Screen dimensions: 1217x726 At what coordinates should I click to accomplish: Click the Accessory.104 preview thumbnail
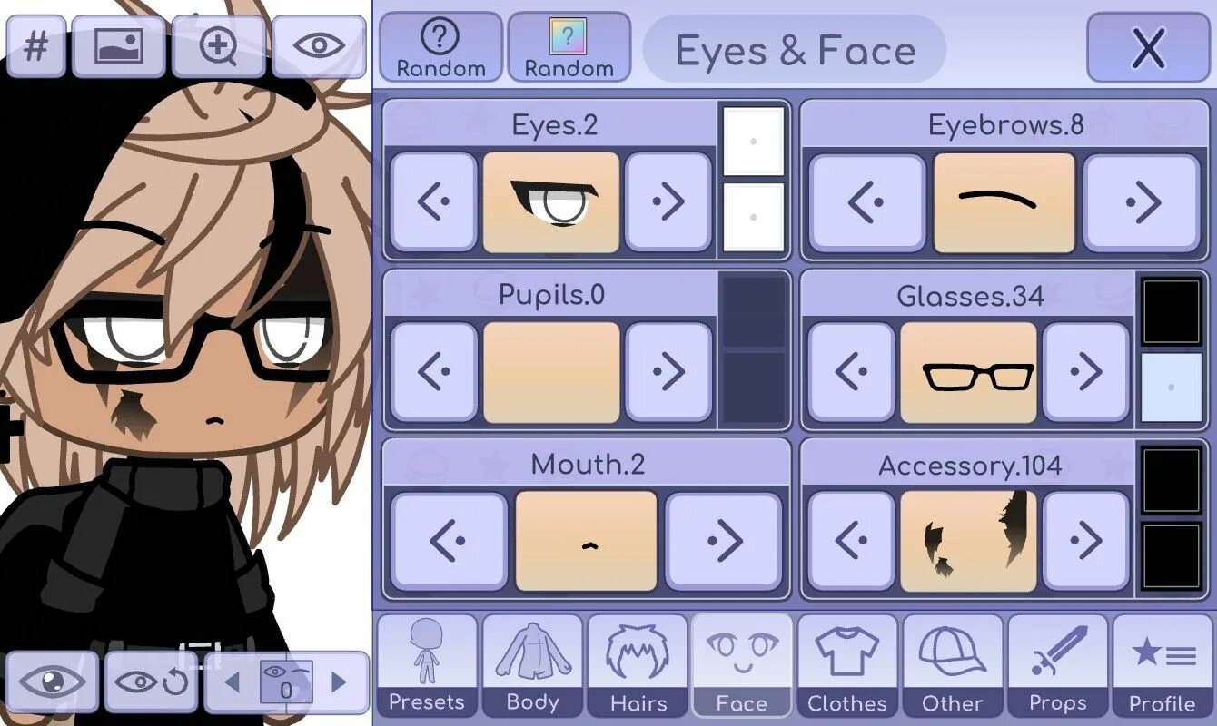968,541
